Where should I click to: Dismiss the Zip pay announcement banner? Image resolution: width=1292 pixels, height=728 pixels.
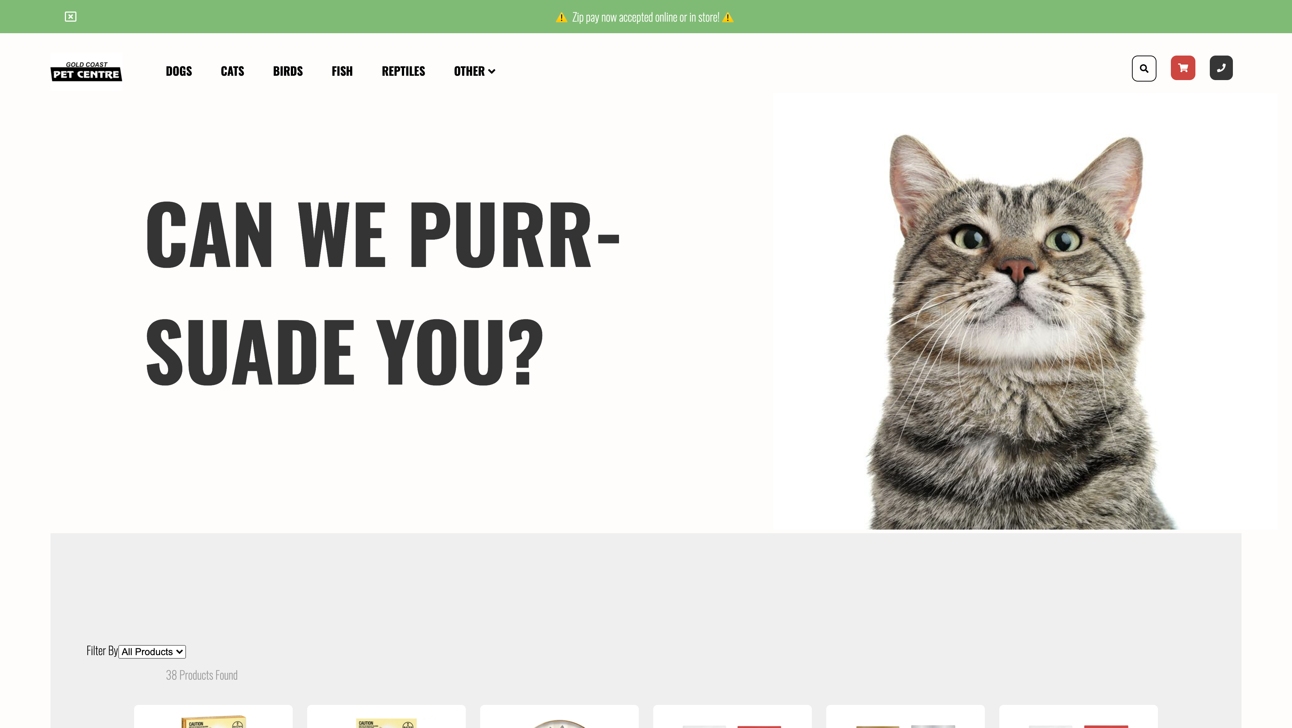click(x=71, y=17)
